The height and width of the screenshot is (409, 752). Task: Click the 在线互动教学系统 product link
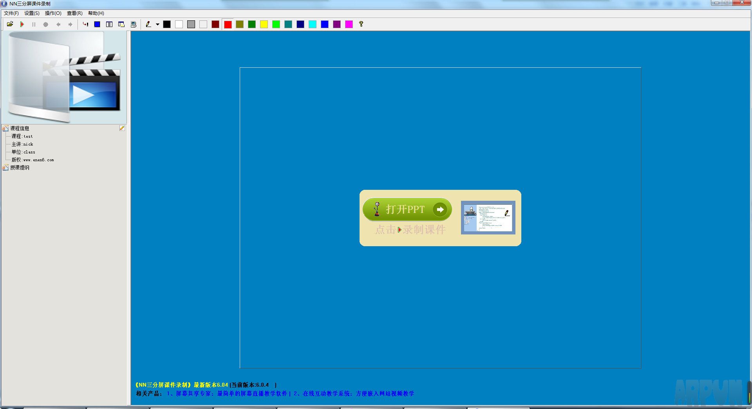354,393
